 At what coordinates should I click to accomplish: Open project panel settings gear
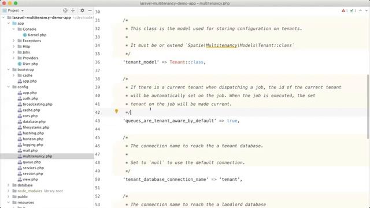[x=82, y=10]
